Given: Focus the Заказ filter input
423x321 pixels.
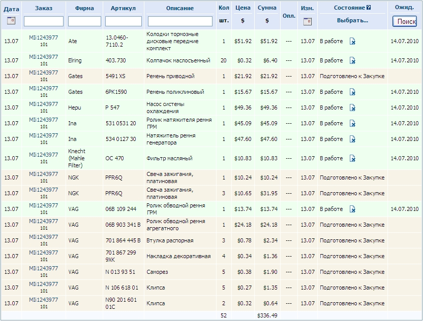Looking at the screenshot, I should point(44,21).
